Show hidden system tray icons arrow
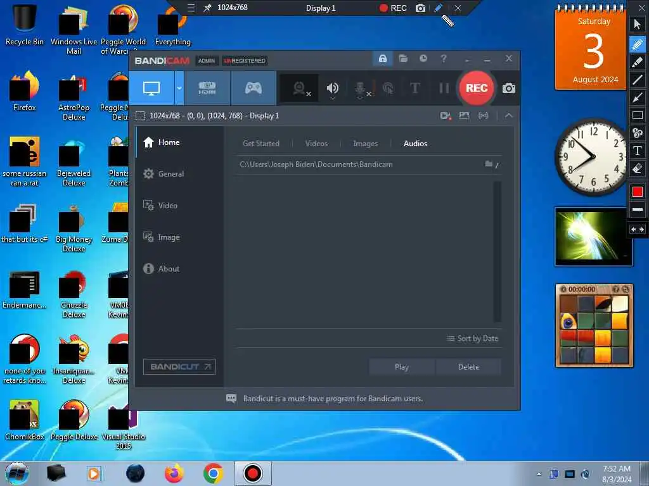649x486 pixels. point(539,474)
